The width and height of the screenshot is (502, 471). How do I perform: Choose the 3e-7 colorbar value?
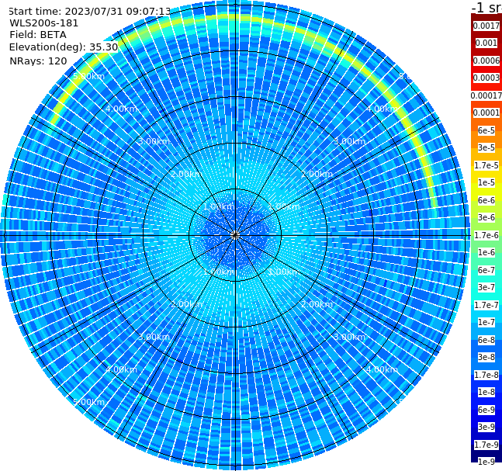[486, 287]
